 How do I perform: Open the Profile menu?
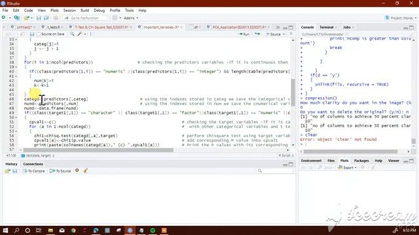click(115, 10)
